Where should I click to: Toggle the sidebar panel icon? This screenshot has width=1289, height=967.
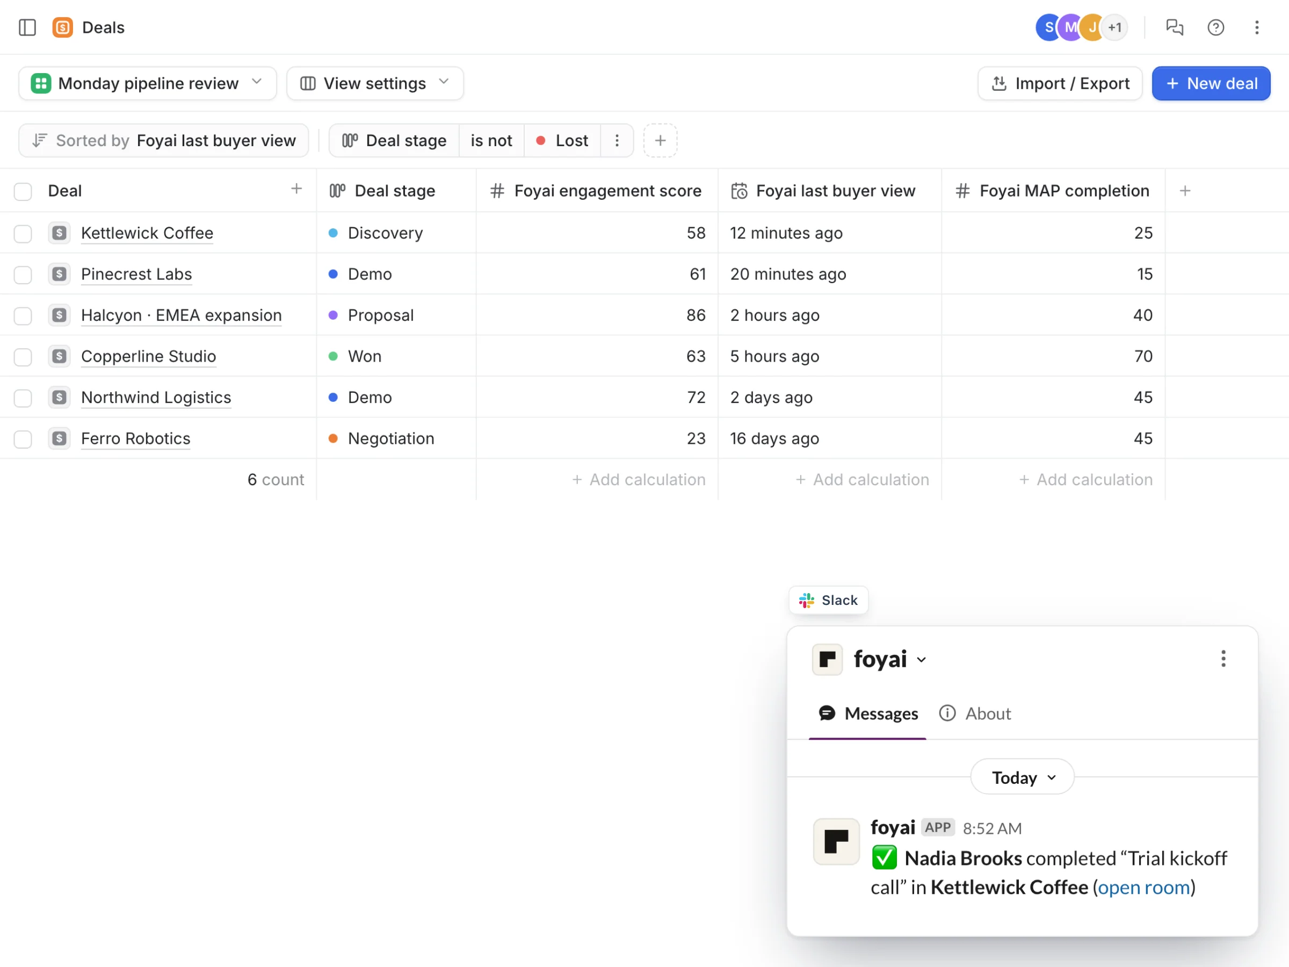(x=27, y=27)
